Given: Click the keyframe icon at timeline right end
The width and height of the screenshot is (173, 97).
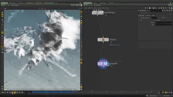Looking at the screenshot, I should tap(163, 92).
